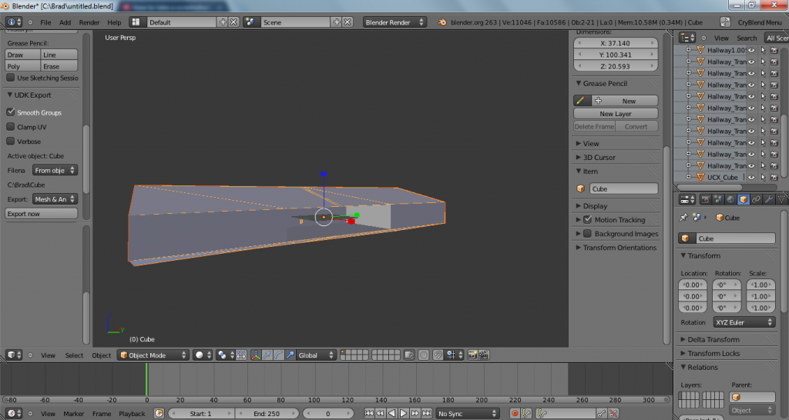This screenshot has height=420, width=789.
Task: Render OpenGL animation clapper icon
Action: click(484, 355)
